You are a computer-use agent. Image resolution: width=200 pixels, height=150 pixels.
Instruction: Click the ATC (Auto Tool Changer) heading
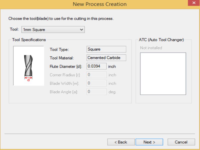[x=161, y=40]
